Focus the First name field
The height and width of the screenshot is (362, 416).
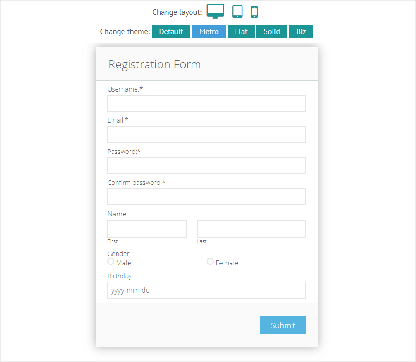[147, 229]
